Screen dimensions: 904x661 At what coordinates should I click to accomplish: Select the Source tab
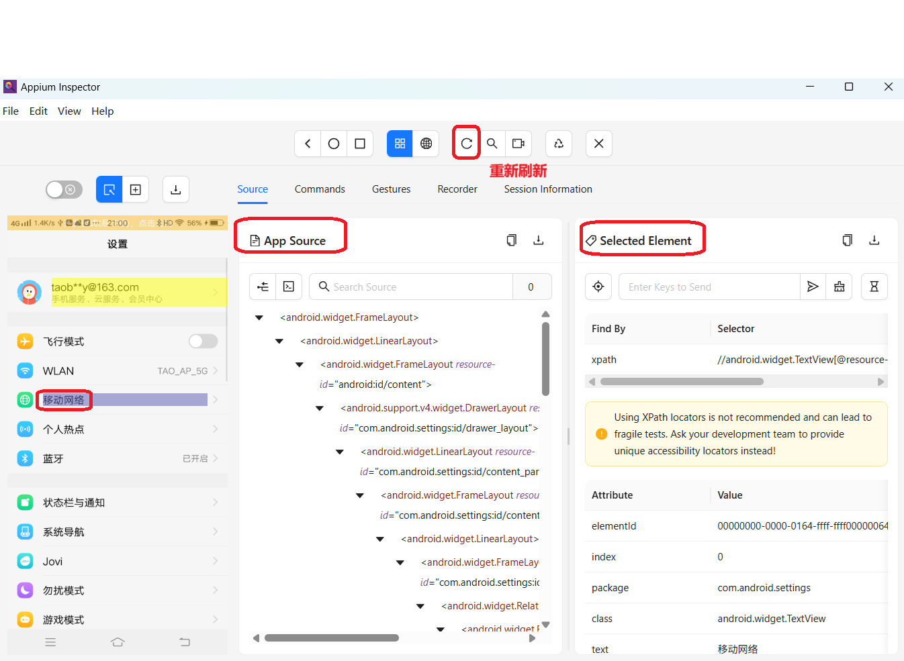coord(253,189)
